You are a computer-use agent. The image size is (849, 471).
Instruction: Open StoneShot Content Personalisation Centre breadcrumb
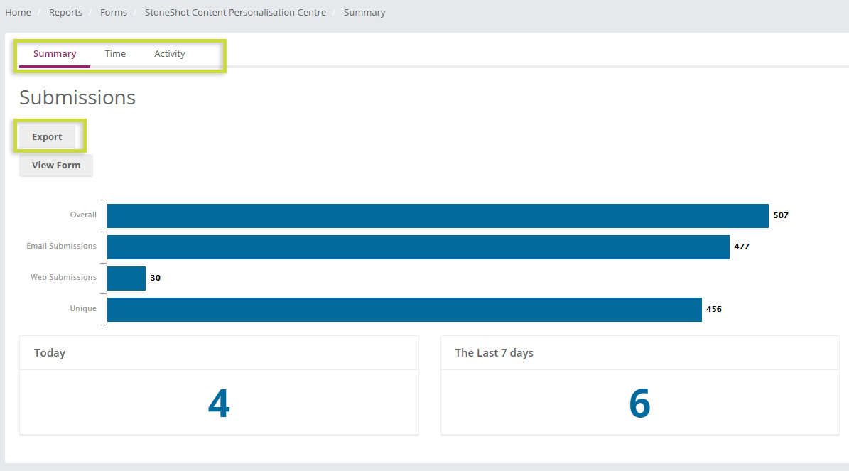click(x=236, y=13)
